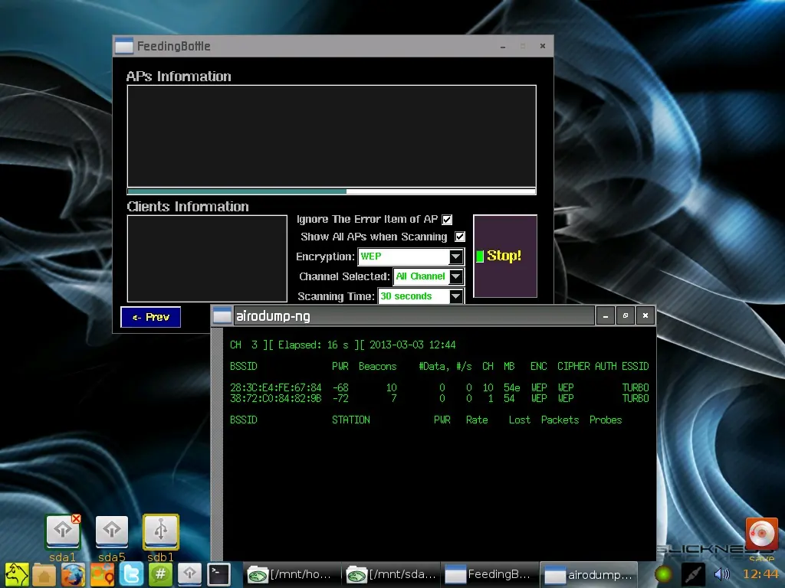Click the Stop! scan button
Viewport: 785px width, 588px height.
click(504, 256)
